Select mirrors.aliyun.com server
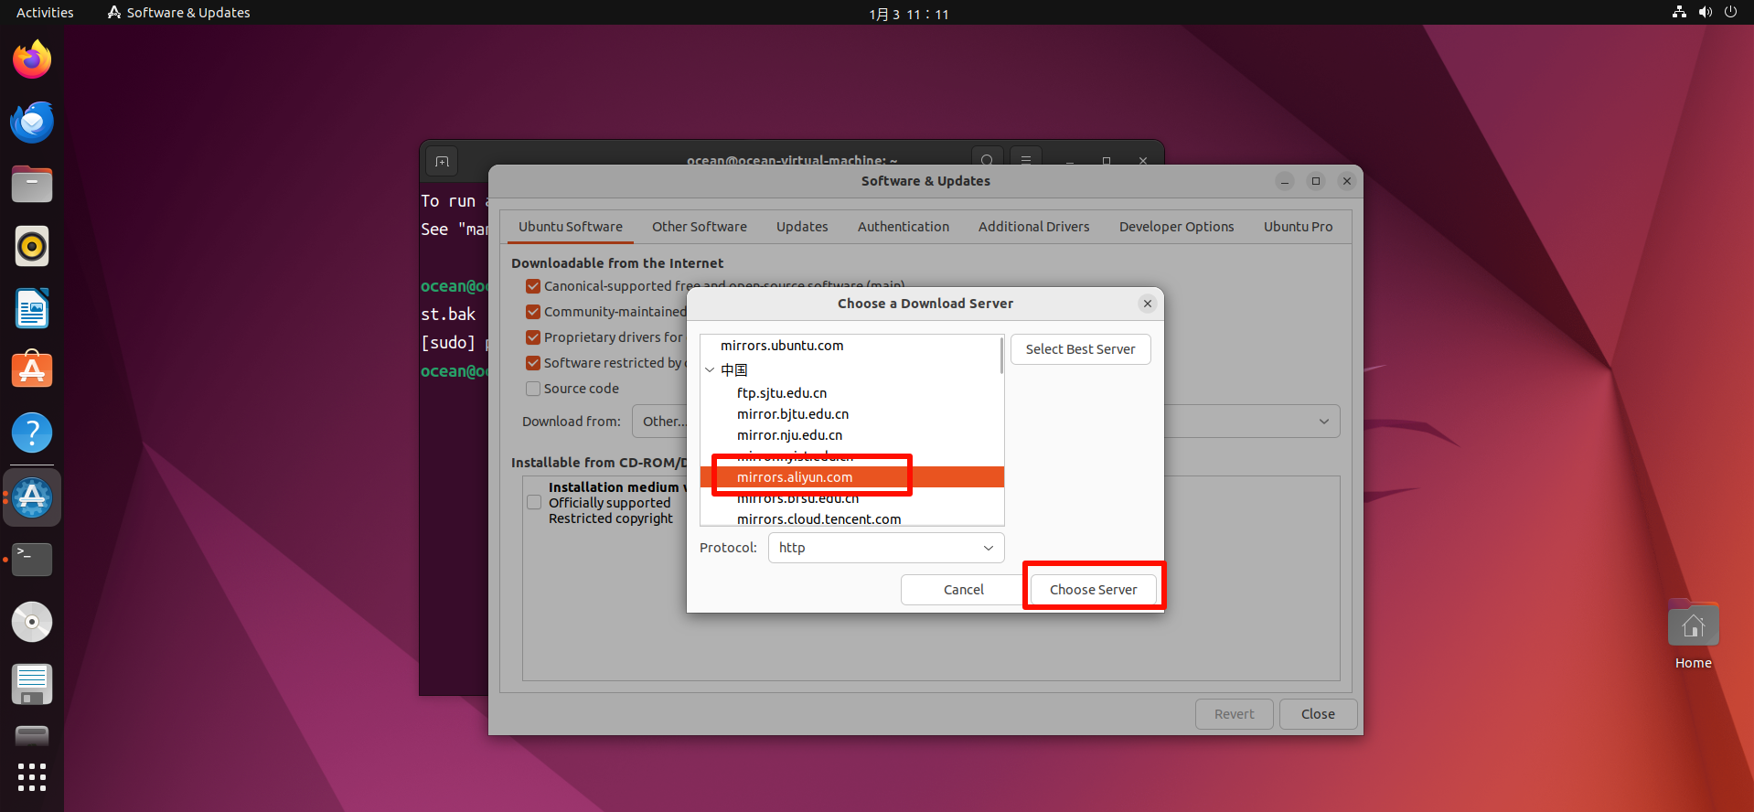Image resolution: width=1754 pixels, height=812 pixels. coord(852,477)
